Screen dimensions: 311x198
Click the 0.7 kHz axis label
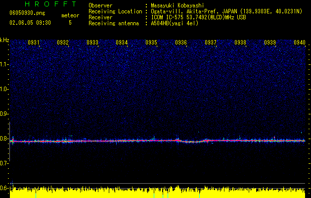pyautogui.click(x=4, y=163)
